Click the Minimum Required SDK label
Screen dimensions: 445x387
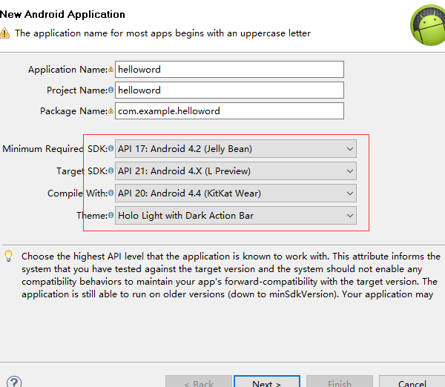click(x=55, y=149)
